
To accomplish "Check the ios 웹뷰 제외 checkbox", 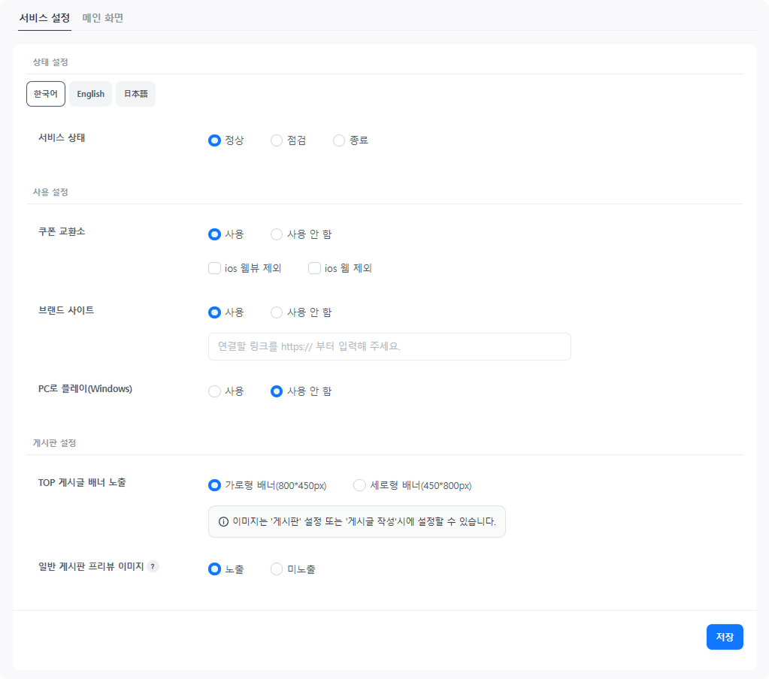I will point(214,268).
